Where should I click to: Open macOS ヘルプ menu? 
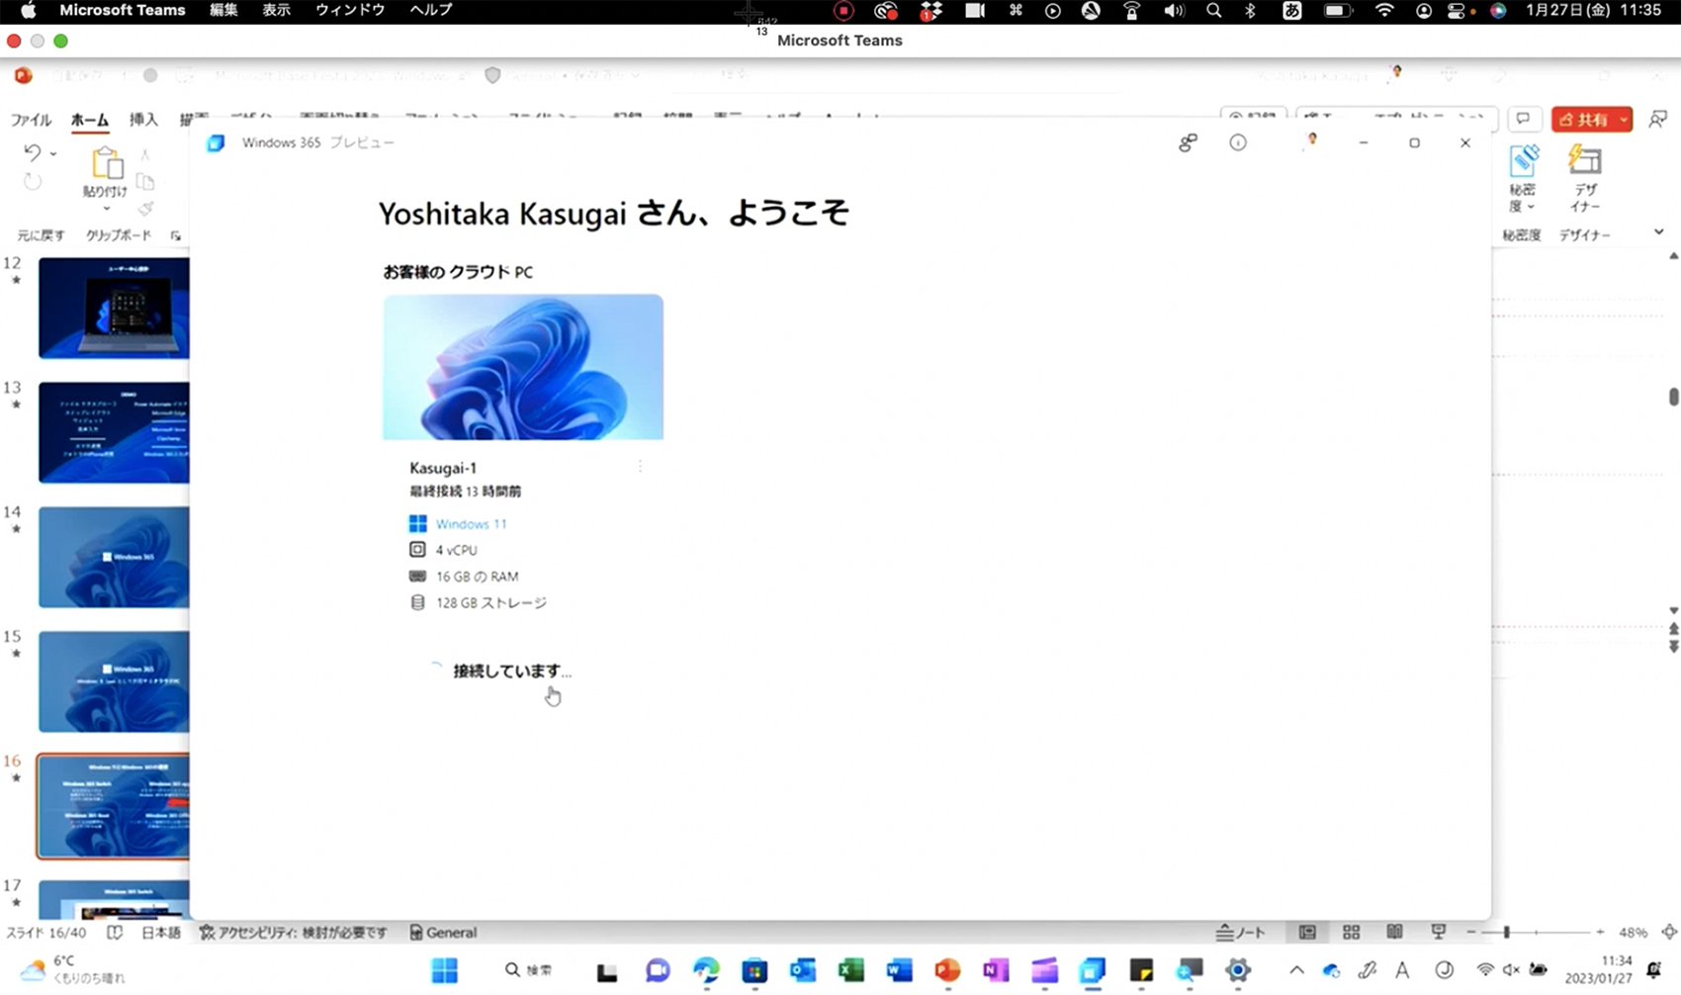point(431,10)
